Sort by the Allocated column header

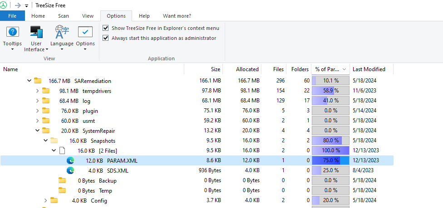(x=242, y=69)
